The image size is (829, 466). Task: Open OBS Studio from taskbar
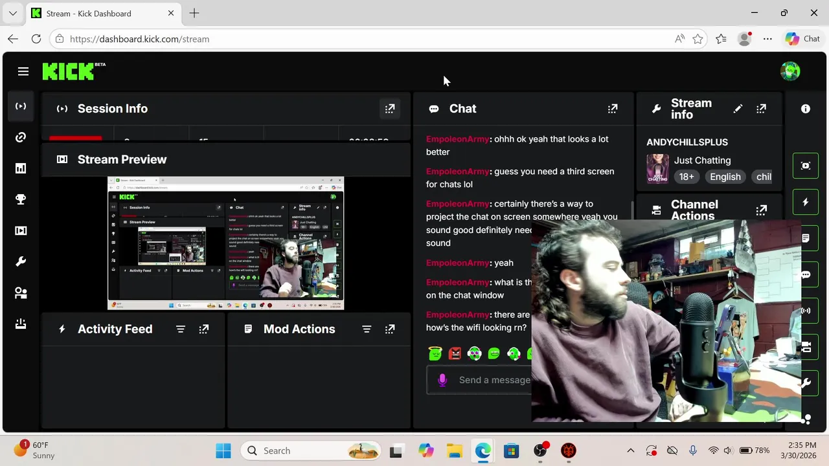click(540, 450)
